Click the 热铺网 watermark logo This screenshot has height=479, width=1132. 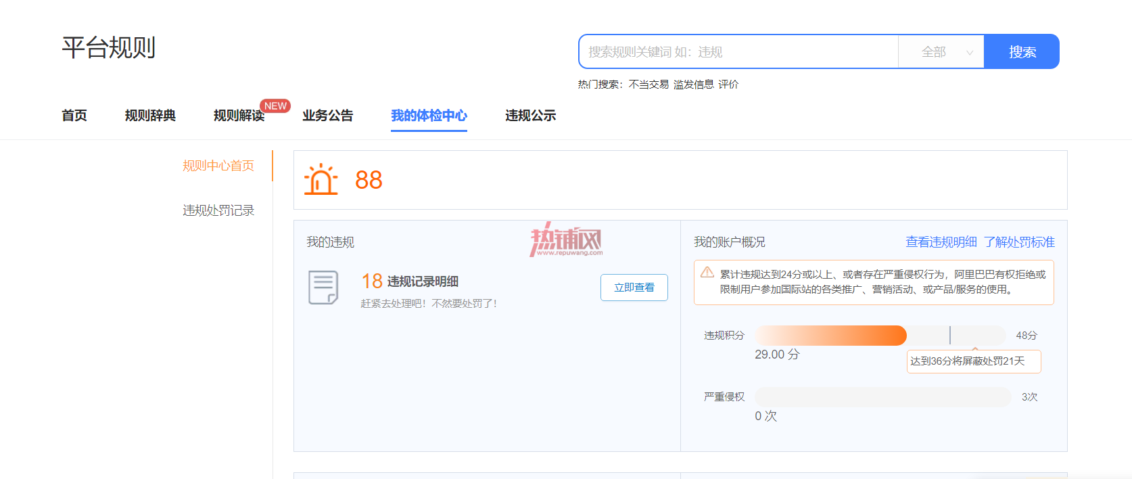tap(566, 239)
